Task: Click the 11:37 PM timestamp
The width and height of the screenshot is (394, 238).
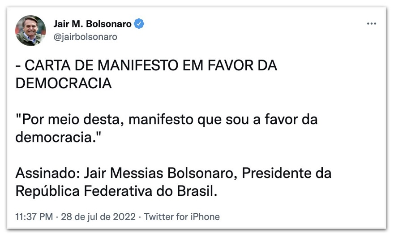Action: [34, 217]
